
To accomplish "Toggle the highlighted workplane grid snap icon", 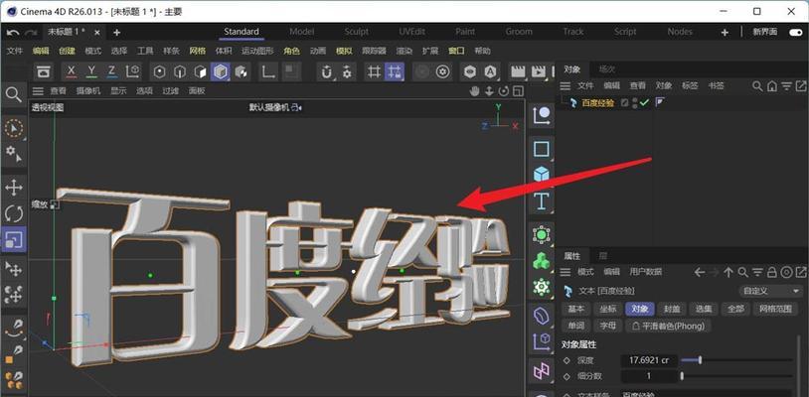I will (x=395, y=72).
